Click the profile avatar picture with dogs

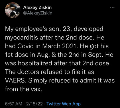point(13,10)
